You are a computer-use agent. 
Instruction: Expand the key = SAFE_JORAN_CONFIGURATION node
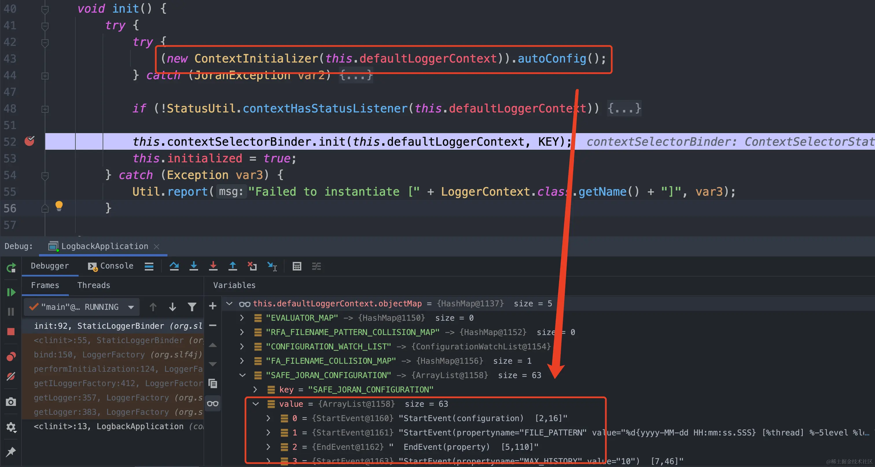[x=255, y=389]
